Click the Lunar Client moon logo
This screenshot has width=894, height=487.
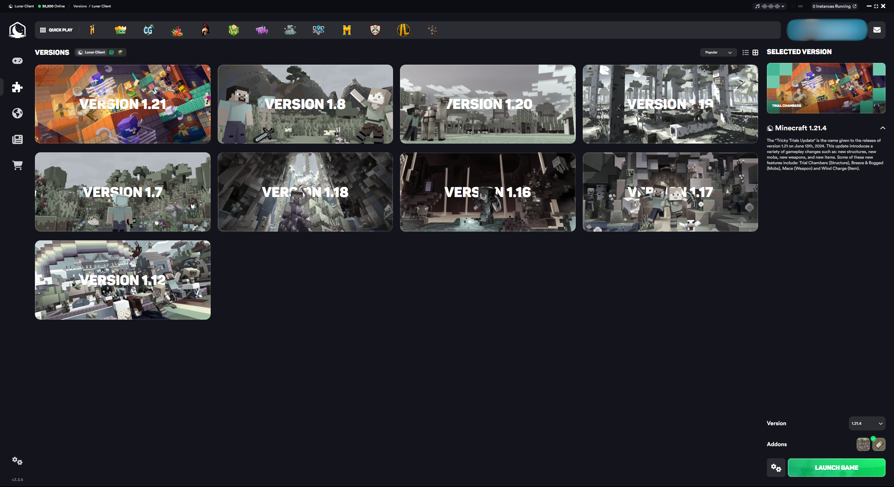[17, 30]
